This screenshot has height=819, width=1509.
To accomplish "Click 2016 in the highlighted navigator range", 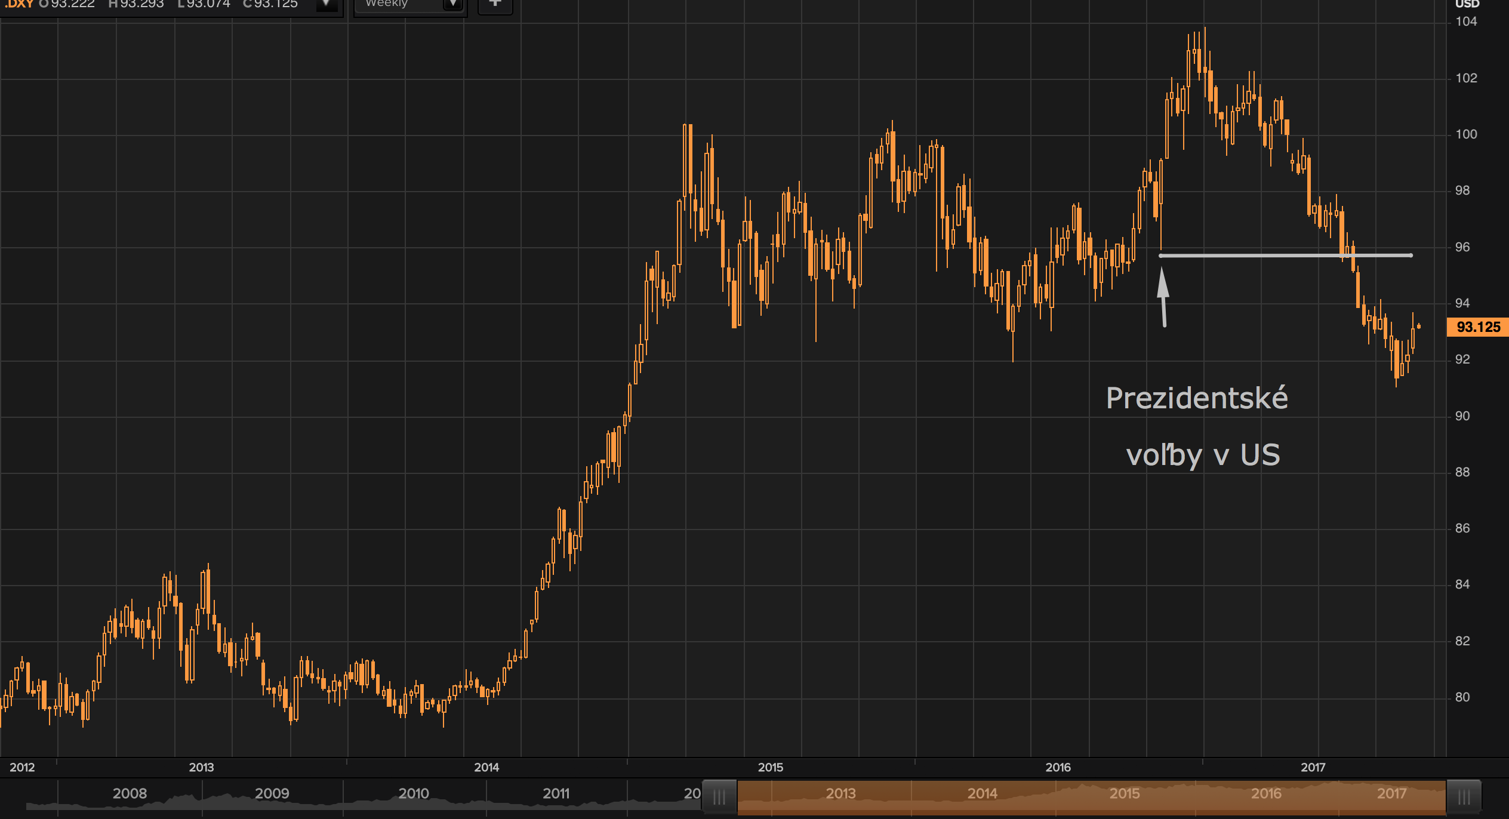I will tap(1266, 793).
